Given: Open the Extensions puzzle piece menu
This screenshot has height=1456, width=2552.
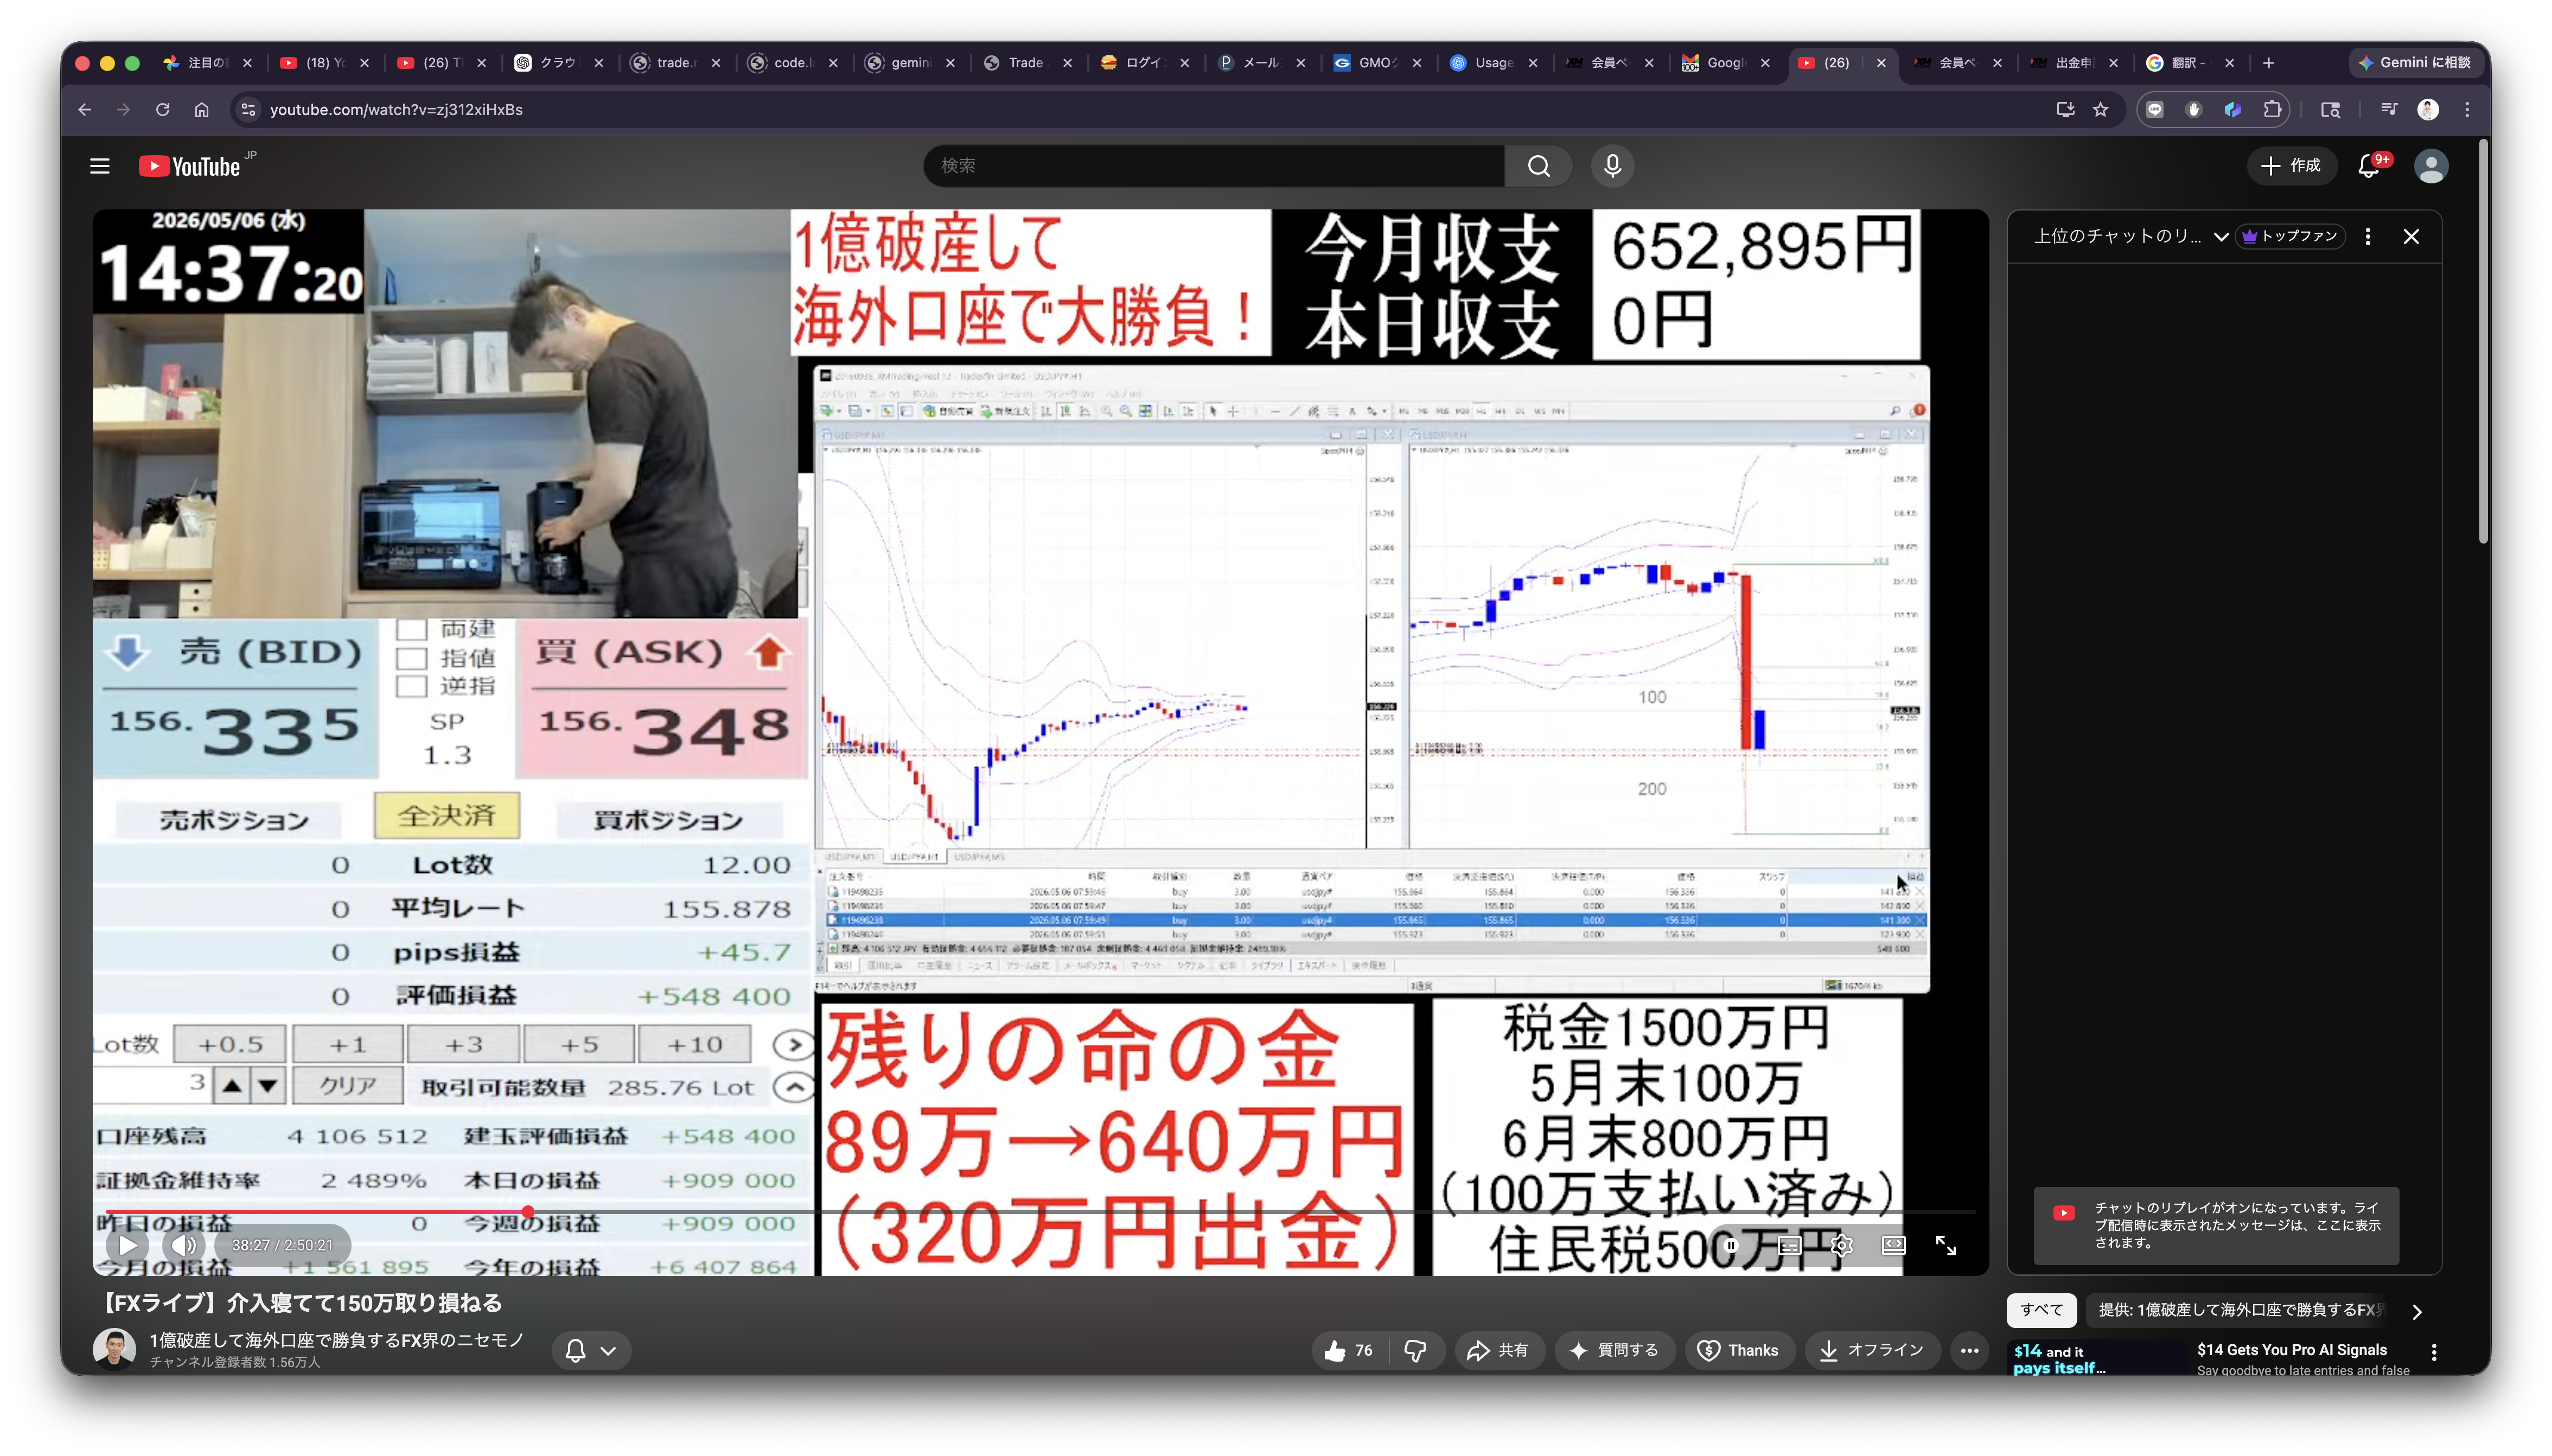Looking at the screenshot, I should coord(2272,110).
